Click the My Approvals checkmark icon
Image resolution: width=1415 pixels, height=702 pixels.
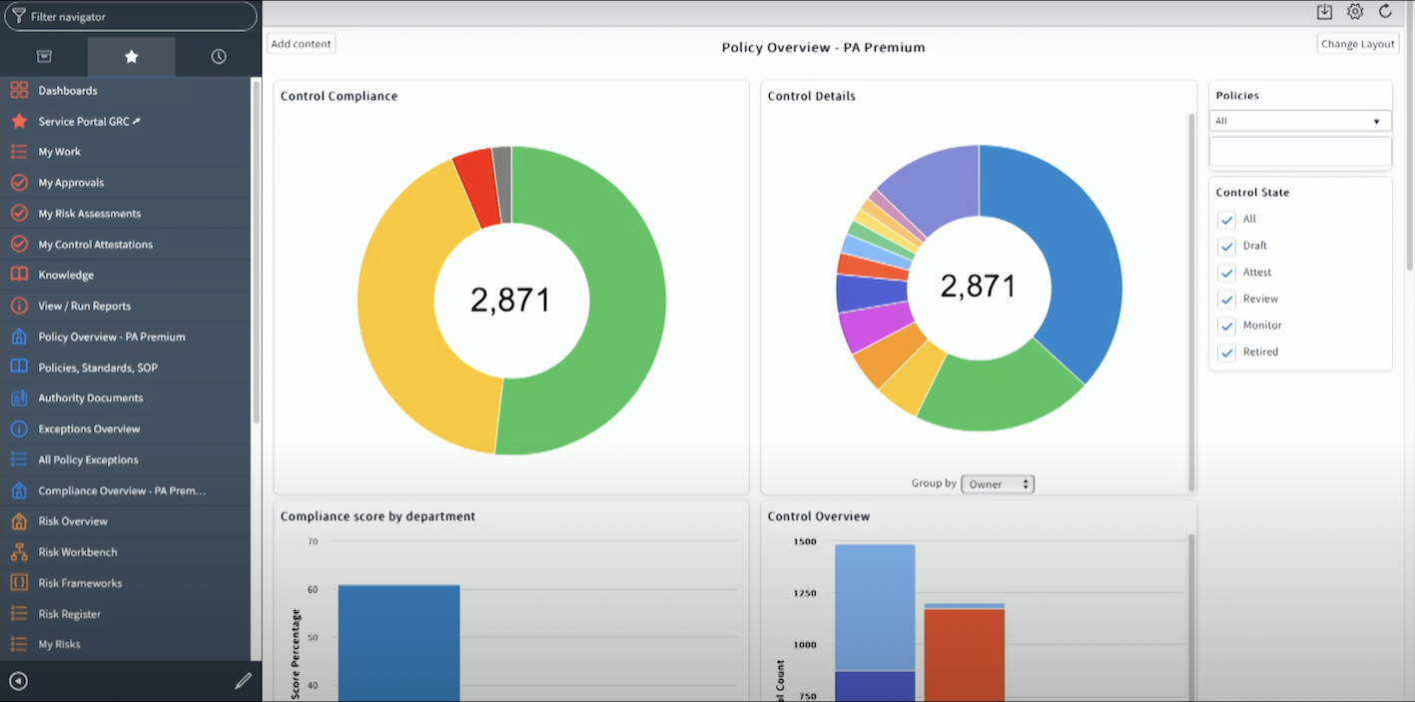[x=19, y=183]
